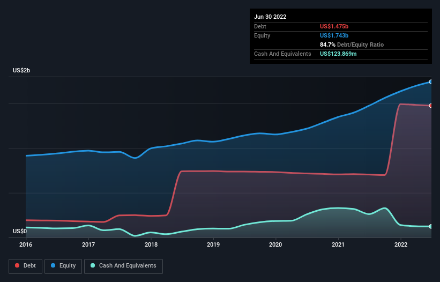This screenshot has height=282, width=440.
Task: Click the tooltip Debt row label
Action: (x=260, y=26)
